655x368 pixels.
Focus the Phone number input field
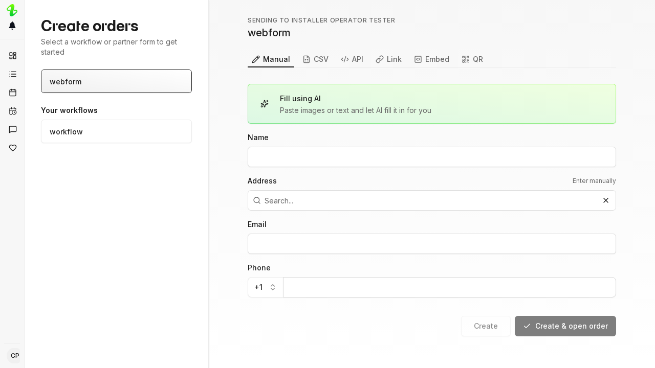[x=450, y=287]
